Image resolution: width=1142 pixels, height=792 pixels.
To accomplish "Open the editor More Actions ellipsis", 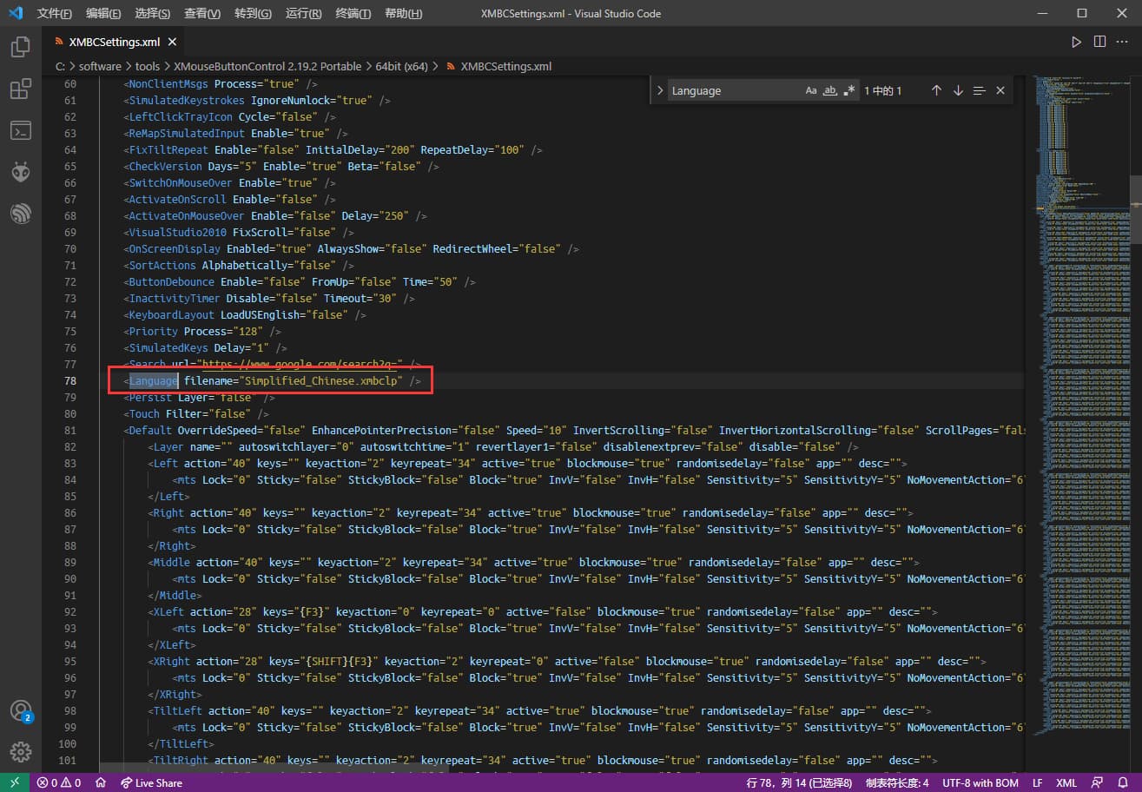I will 1123,42.
